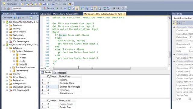Select the model database node
193x109 pixels.
(23, 58)
